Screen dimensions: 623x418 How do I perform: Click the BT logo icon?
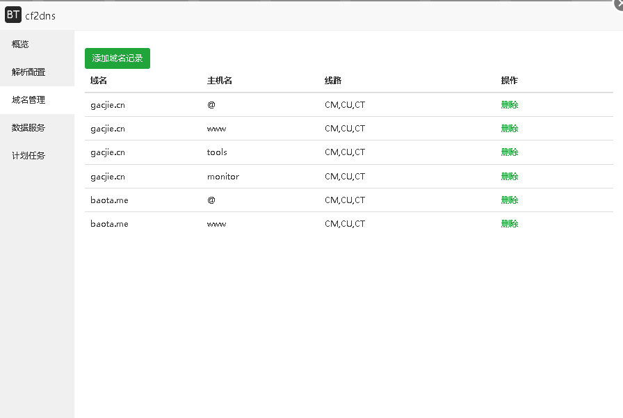[13, 15]
